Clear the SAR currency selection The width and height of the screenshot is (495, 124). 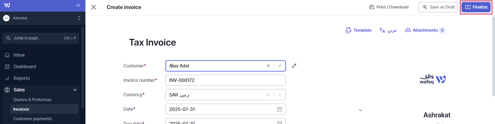[268, 95]
